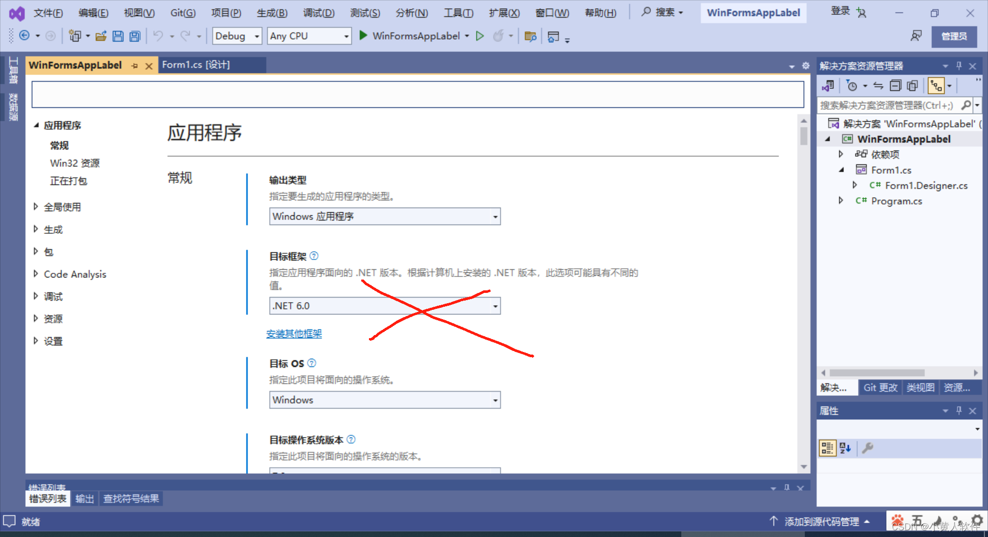Toggle auto-hide pin on Solution Explorer
988x537 pixels.
pos(958,66)
